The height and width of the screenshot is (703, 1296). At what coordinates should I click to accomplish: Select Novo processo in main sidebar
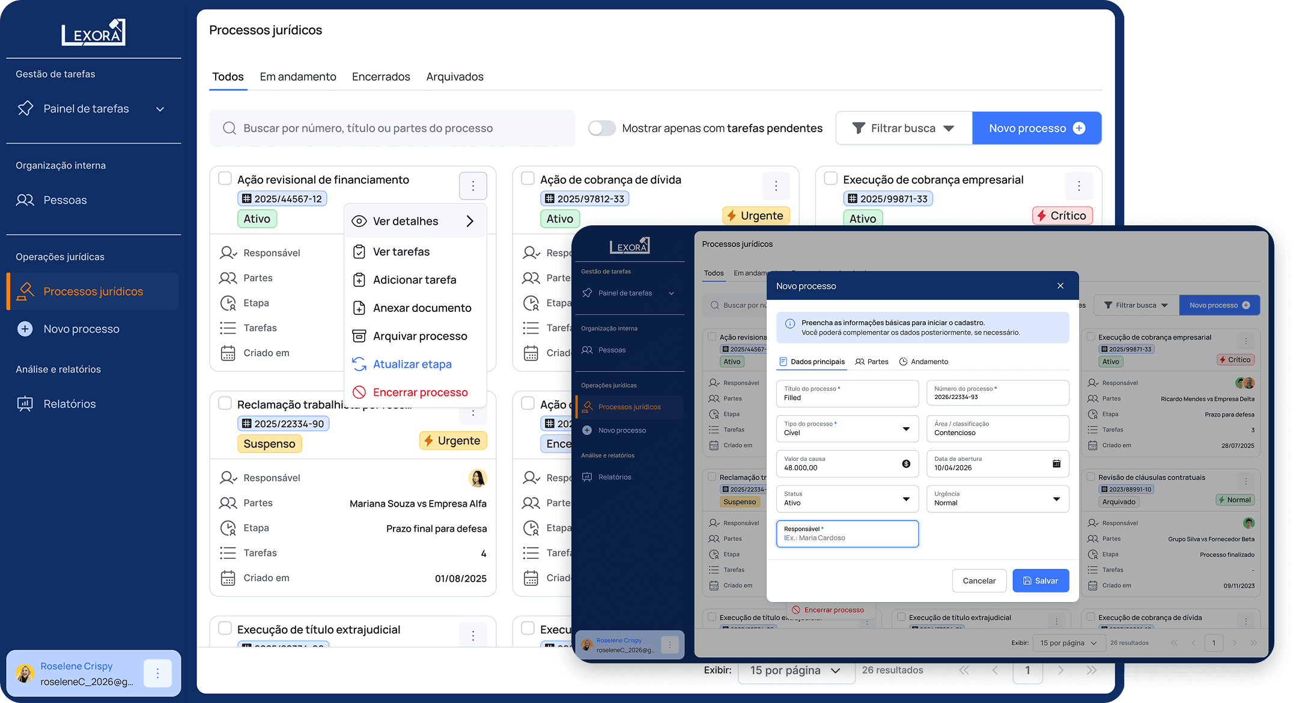click(x=67, y=329)
